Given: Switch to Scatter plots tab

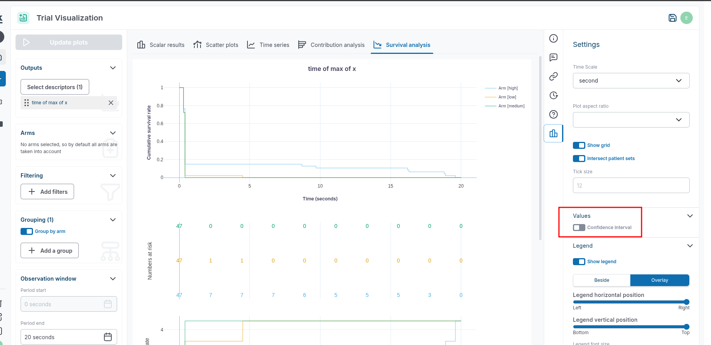Looking at the screenshot, I should [x=216, y=45].
